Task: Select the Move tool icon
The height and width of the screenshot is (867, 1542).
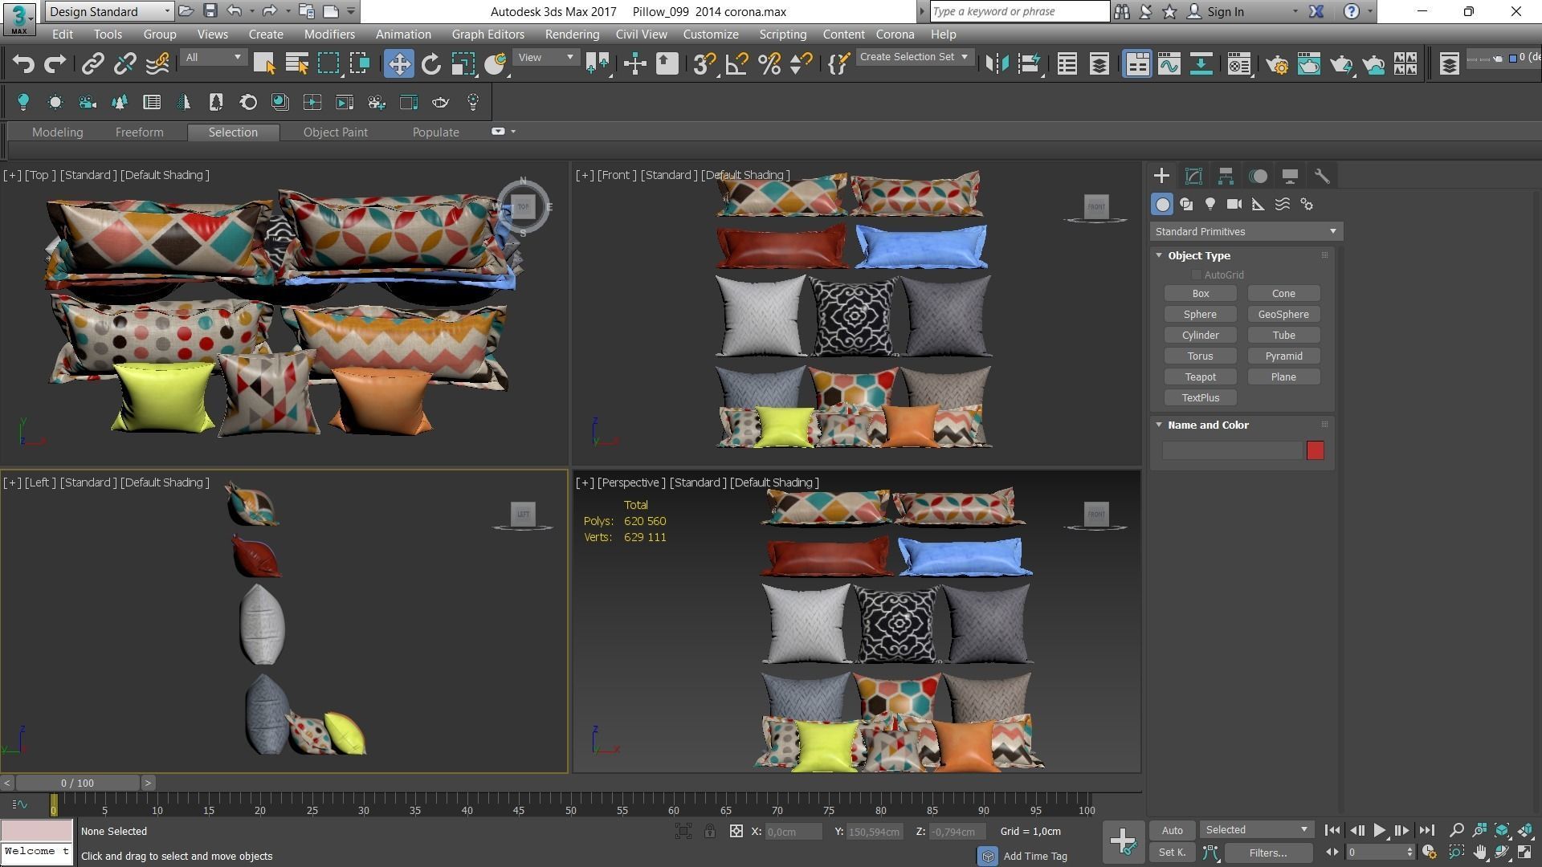Action: 398,64
